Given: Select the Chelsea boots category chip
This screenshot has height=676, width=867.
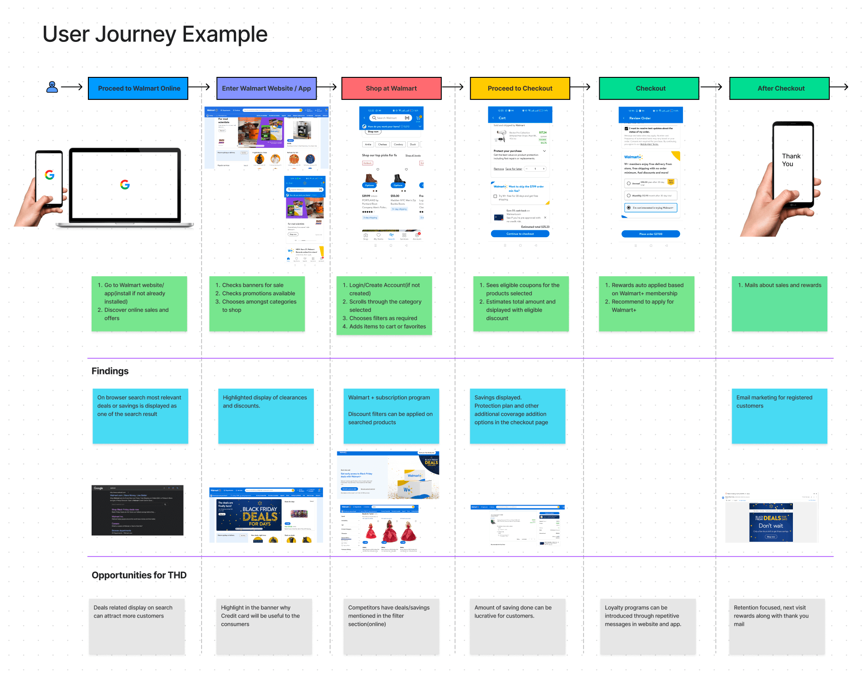Looking at the screenshot, I should [x=382, y=145].
